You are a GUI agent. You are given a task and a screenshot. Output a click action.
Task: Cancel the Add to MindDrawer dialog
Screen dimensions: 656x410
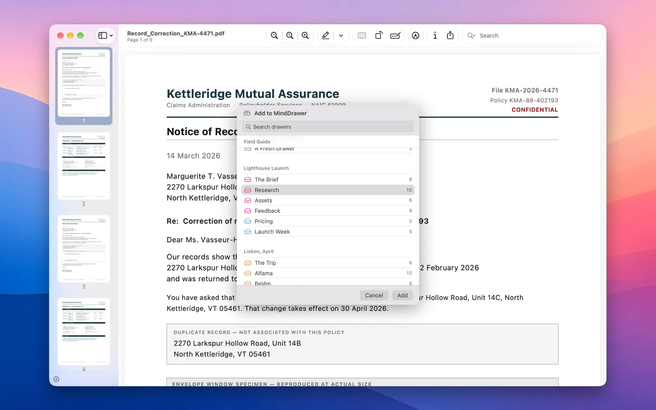click(x=374, y=295)
